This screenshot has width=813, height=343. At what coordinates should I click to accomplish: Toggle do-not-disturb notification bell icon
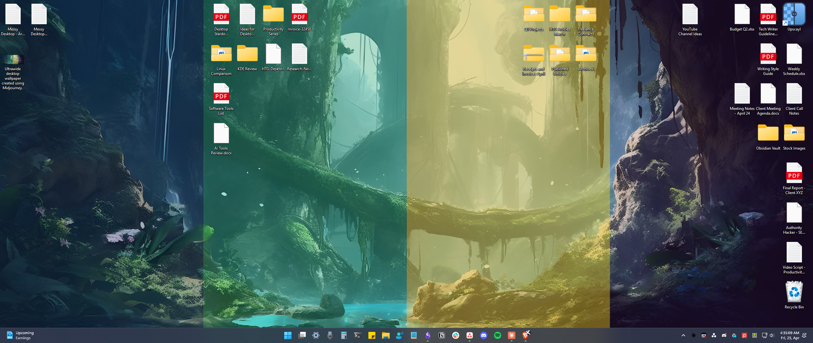click(804, 335)
